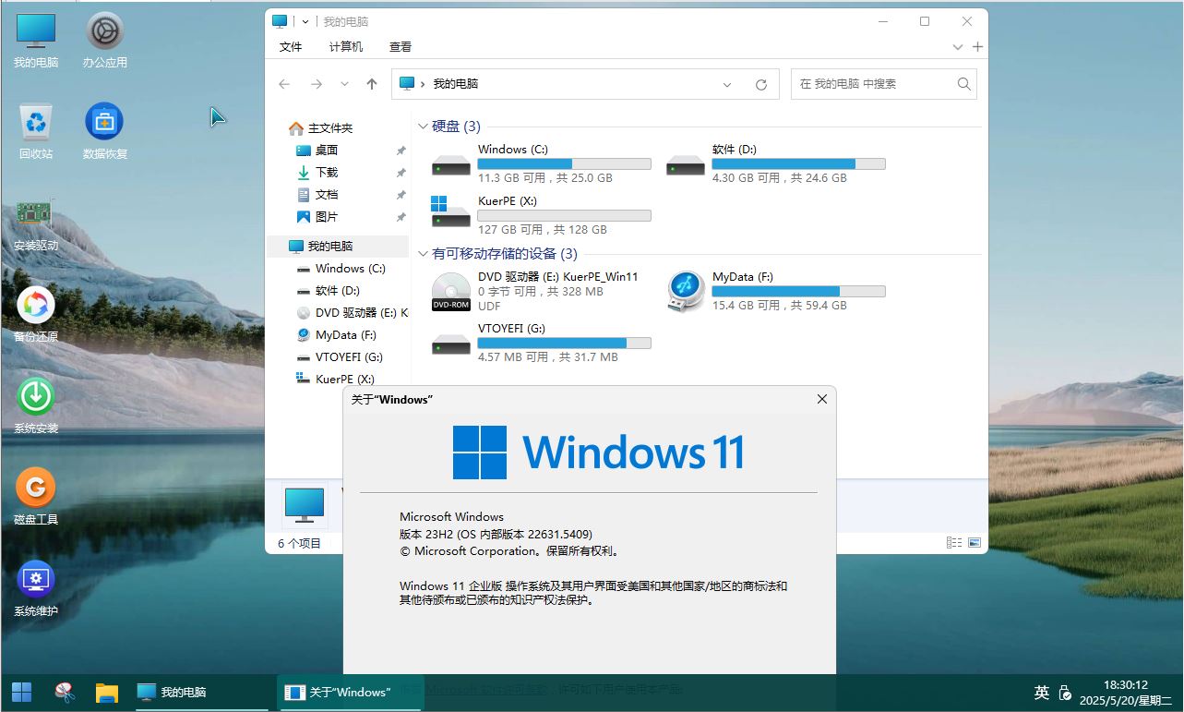Open 回收站 recycle bin icon
Viewport: 1184px width, 712px height.
pos(36,131)
